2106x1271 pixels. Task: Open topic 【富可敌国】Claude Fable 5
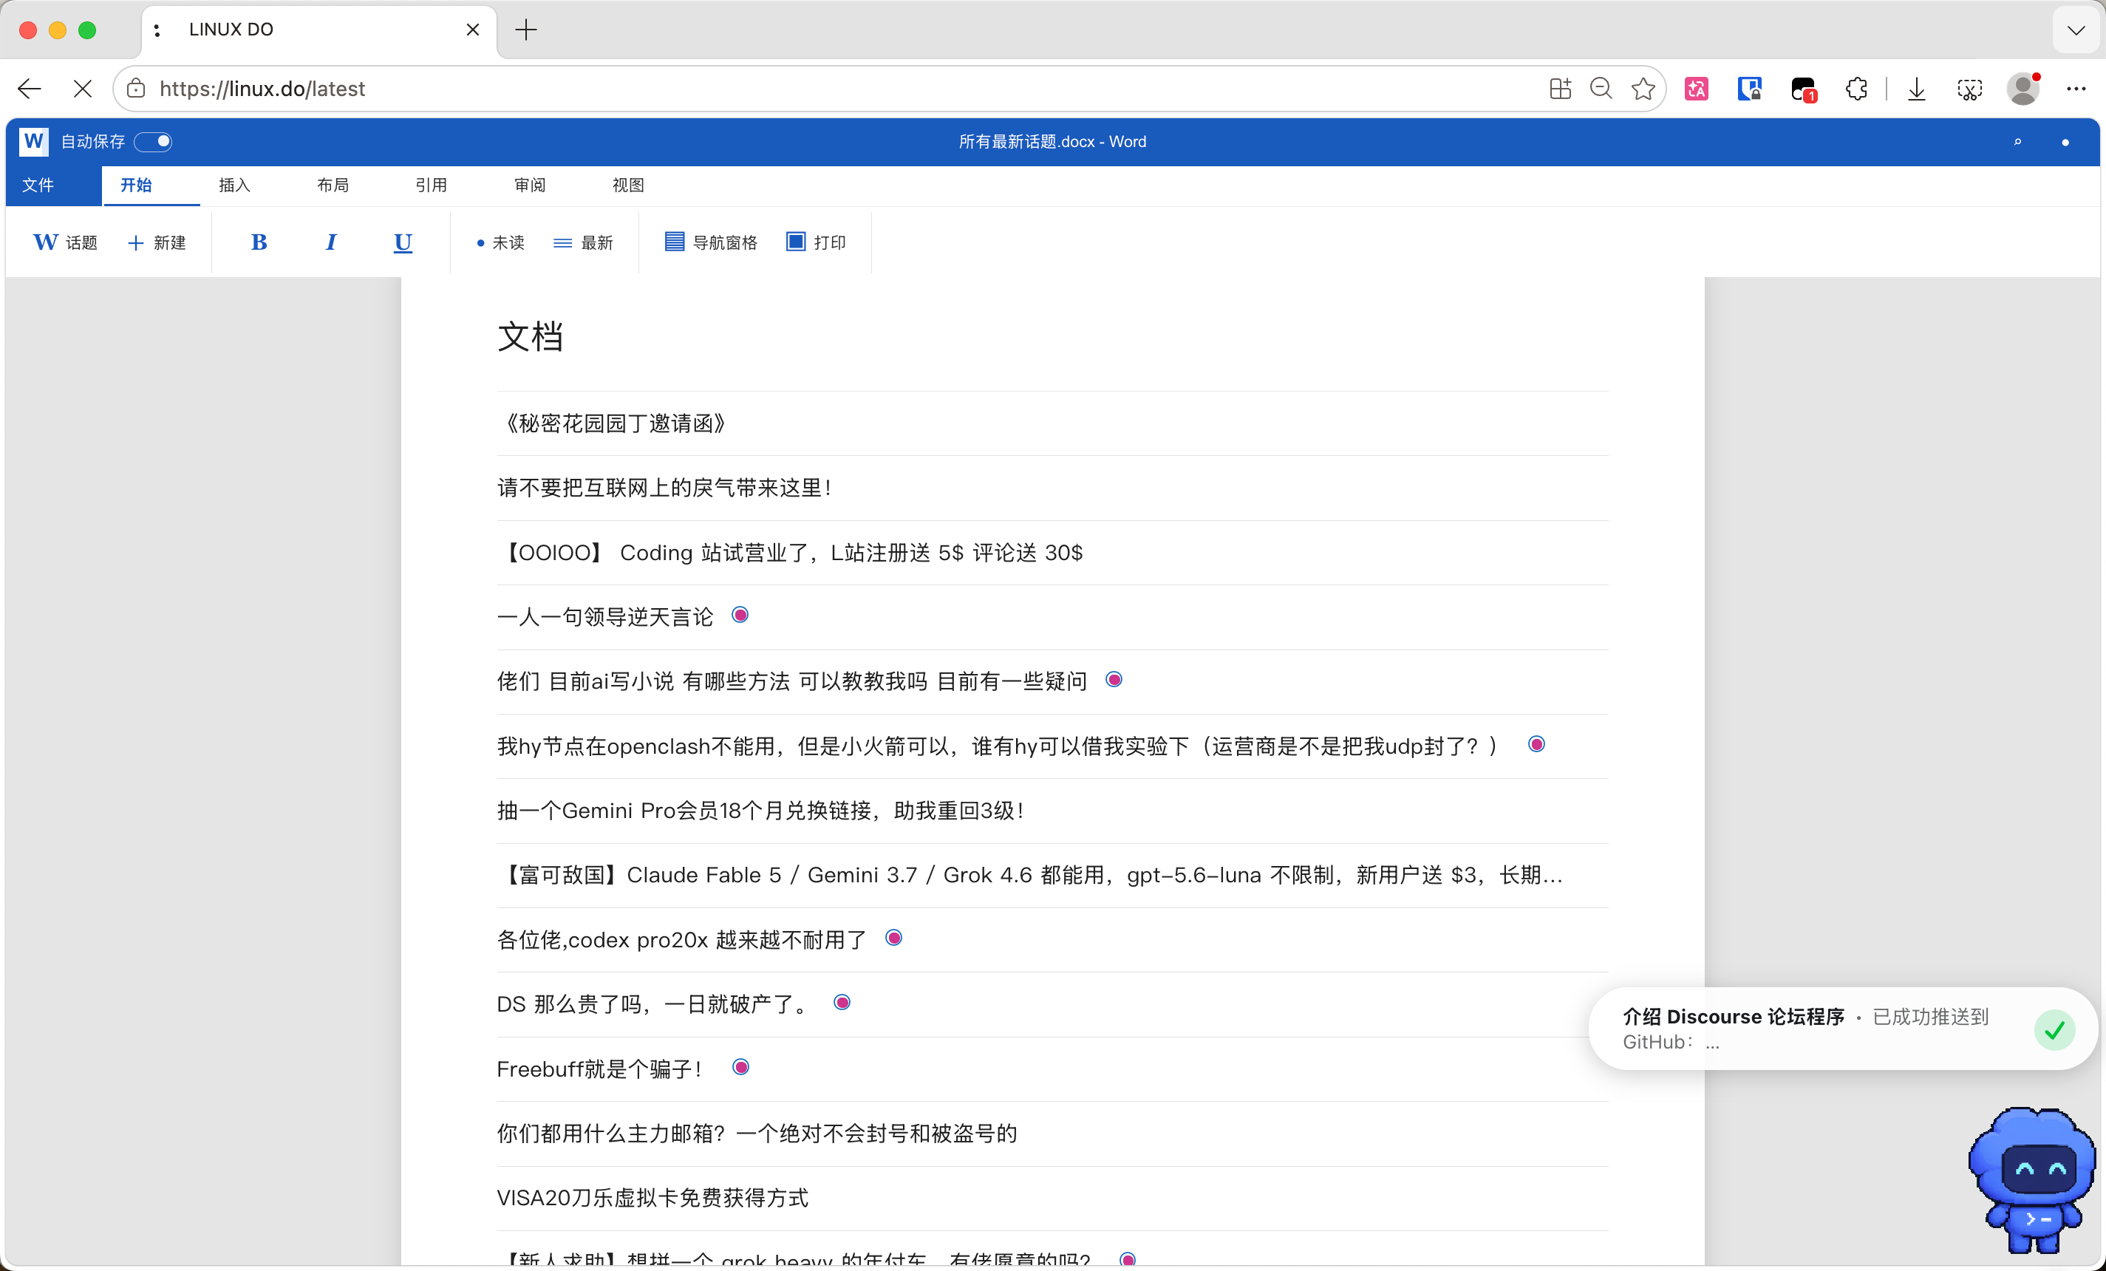[x=1031, y=875]
